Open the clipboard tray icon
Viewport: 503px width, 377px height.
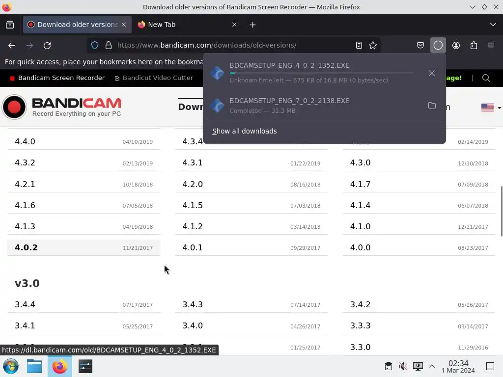(389, 366)
